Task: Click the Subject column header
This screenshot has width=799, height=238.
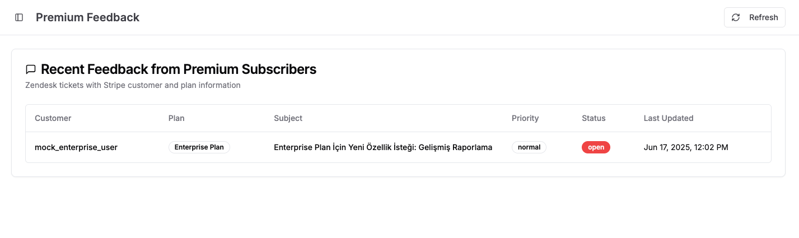Action: [288, 118]
